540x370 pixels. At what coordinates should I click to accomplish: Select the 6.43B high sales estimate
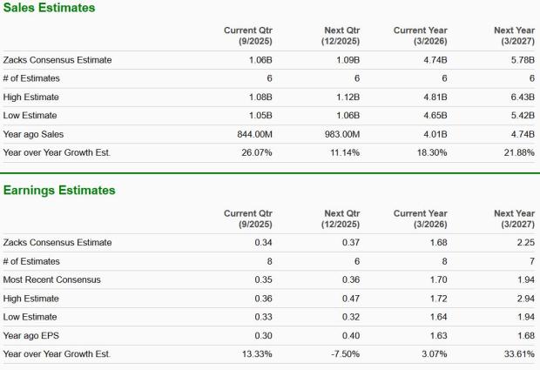(521, 97)
